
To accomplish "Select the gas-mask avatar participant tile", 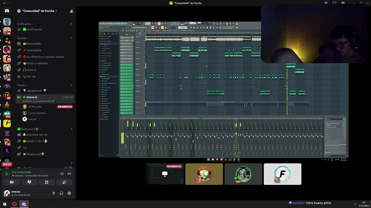I will click(243, 174).
